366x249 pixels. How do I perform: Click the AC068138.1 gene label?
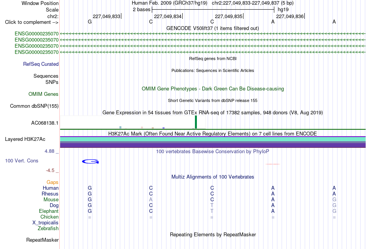(x=45, y=123)
